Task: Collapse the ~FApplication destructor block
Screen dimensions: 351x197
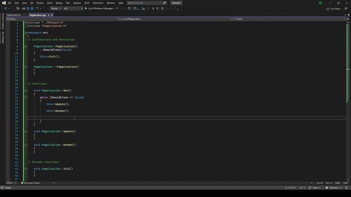Action: click(x=26, y=67)
